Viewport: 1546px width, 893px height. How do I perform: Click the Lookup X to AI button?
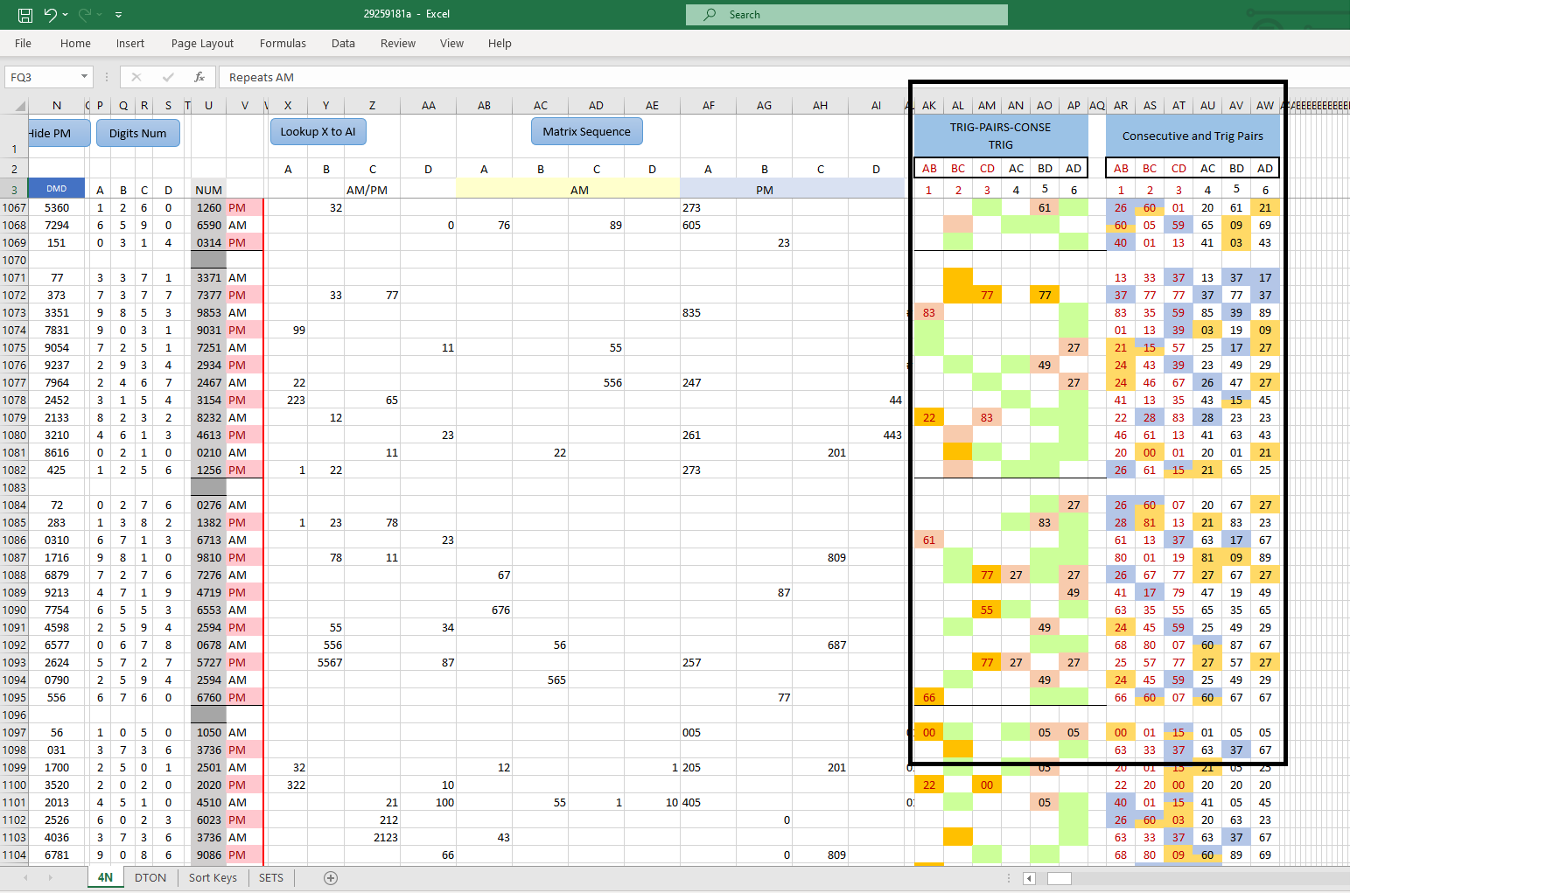coord(318,131)
